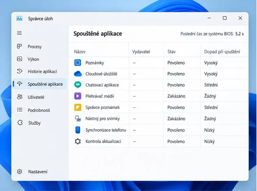Minimize the Správce úloh window
Viewport: 257px width, 191px height.
point(209,18)
